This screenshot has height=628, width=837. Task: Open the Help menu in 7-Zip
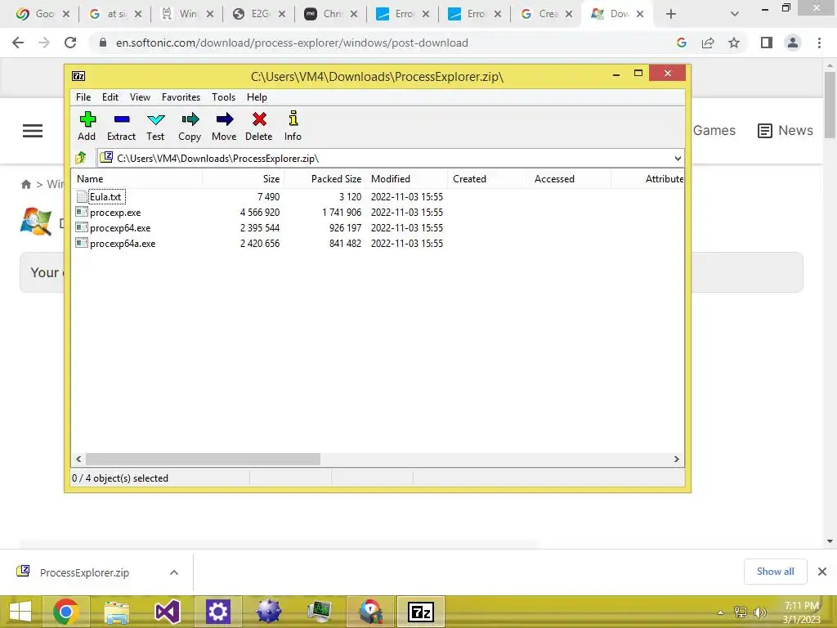[257, 97]
